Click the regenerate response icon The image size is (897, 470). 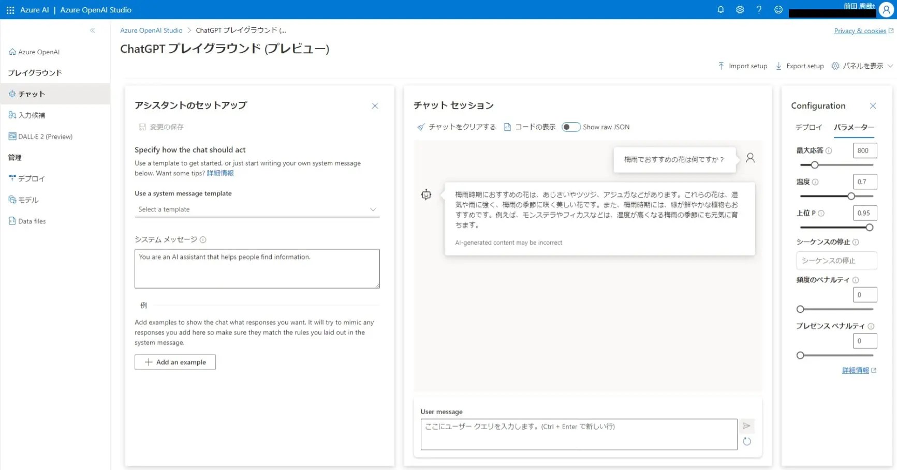(x=747, y=441)
